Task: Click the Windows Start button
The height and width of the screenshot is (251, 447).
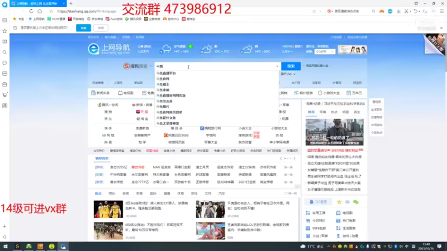Action: tap(6, 246)
